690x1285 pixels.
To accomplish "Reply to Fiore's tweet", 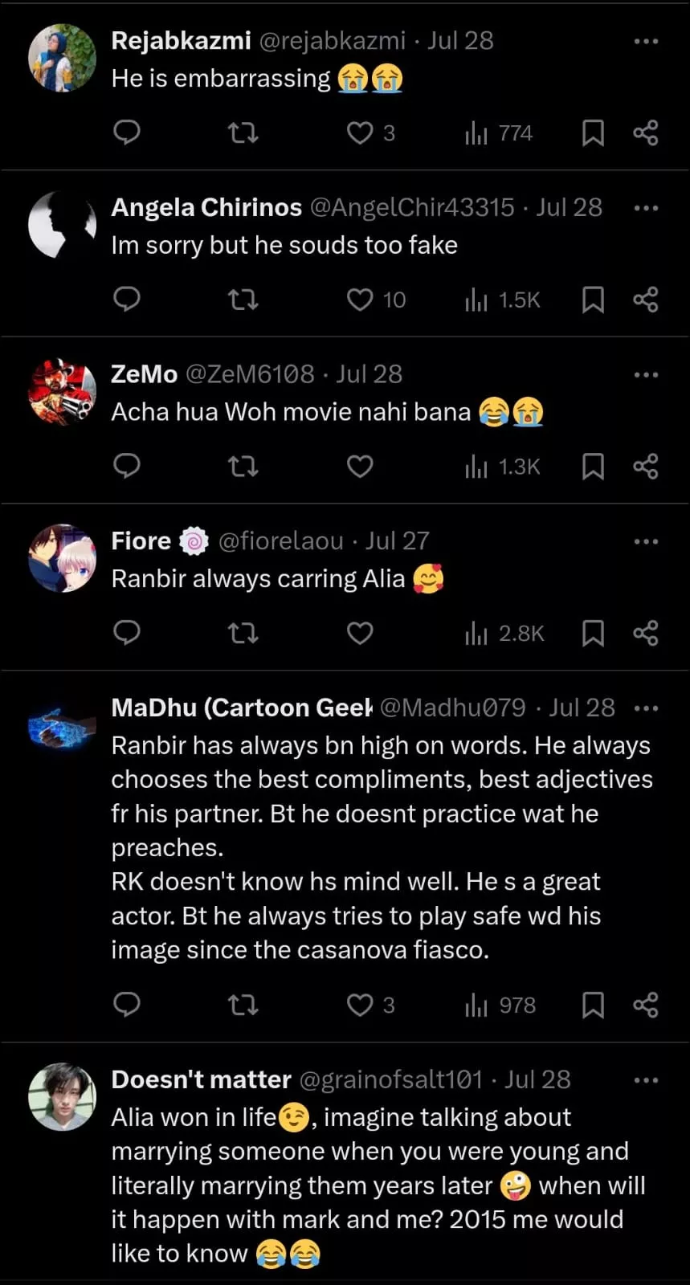I will click(127, 634).
